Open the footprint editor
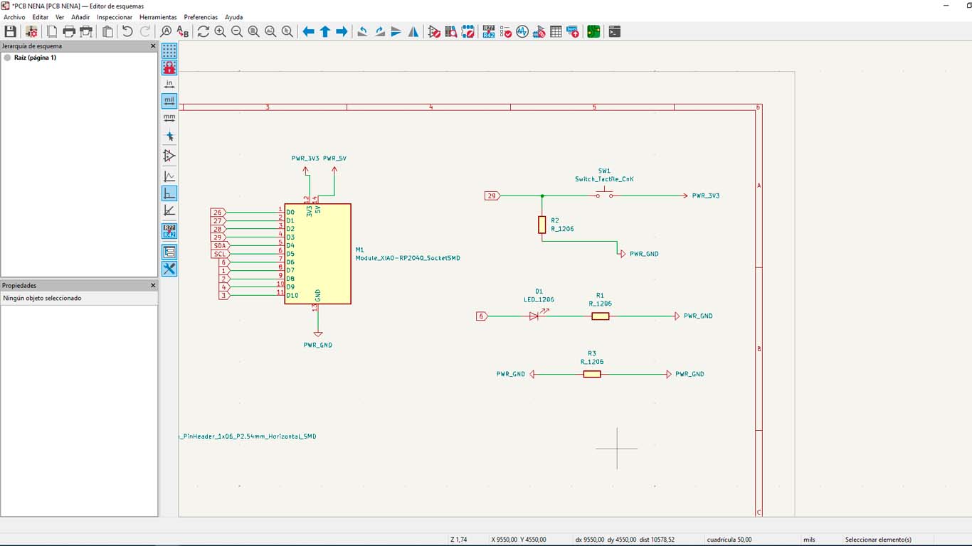Image resolution: width=972 pixels, height=546 pixels. [467, 31]
